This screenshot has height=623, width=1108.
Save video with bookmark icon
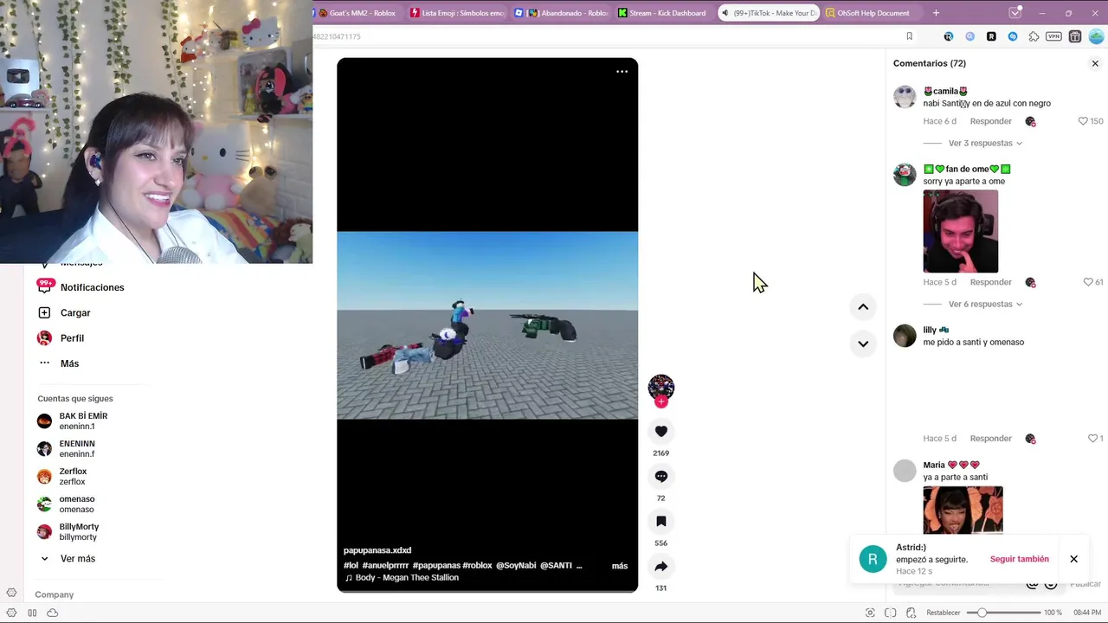(661, 521)
